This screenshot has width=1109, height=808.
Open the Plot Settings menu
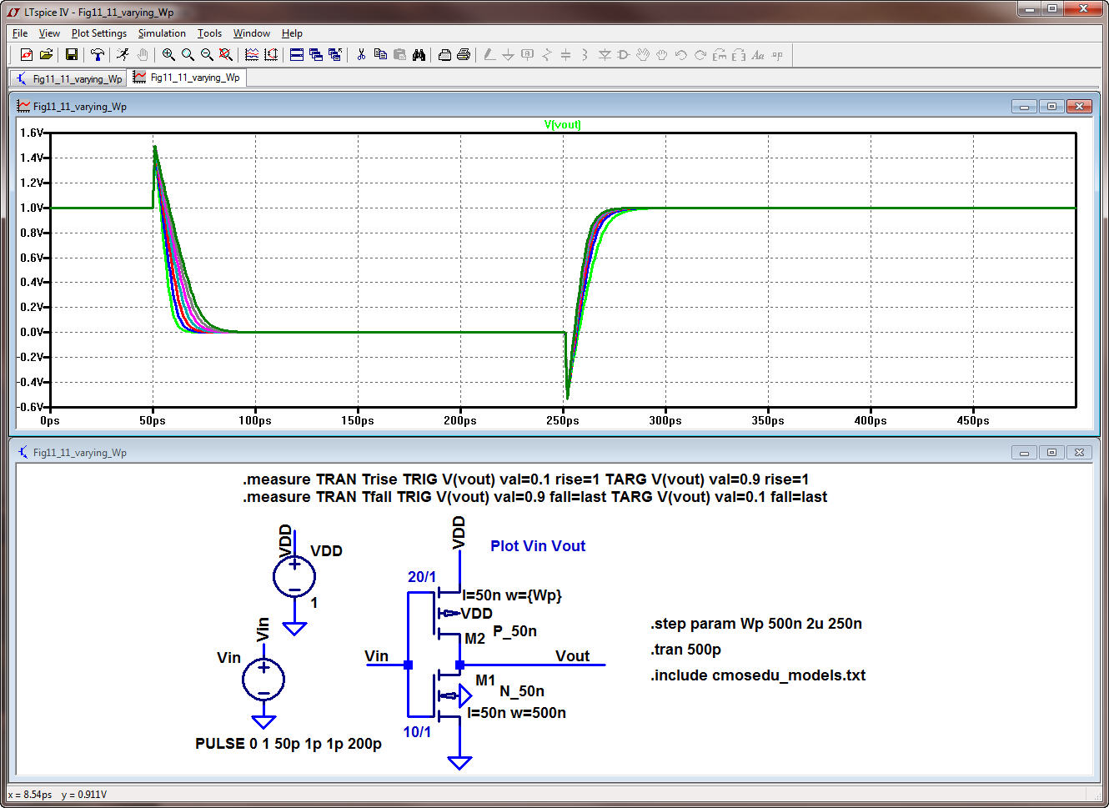tap(99, 33)
